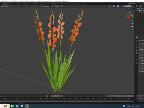The height and width of the screenshot is (108, 144).
Task: Toggle the checkbox in Scene properties panel
Action: pyautogui.click(x=141, y=58)
